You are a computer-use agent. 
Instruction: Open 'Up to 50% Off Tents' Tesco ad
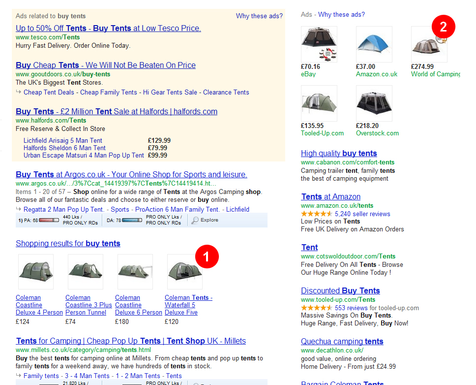tap(108, 28)
